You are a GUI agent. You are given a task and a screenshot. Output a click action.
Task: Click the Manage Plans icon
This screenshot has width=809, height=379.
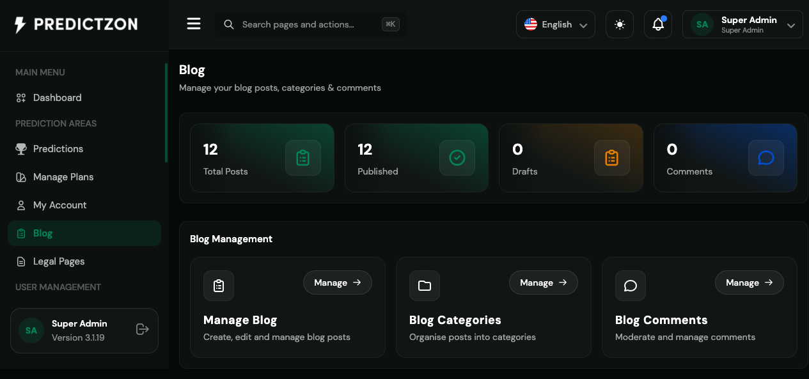pos(21,177)
